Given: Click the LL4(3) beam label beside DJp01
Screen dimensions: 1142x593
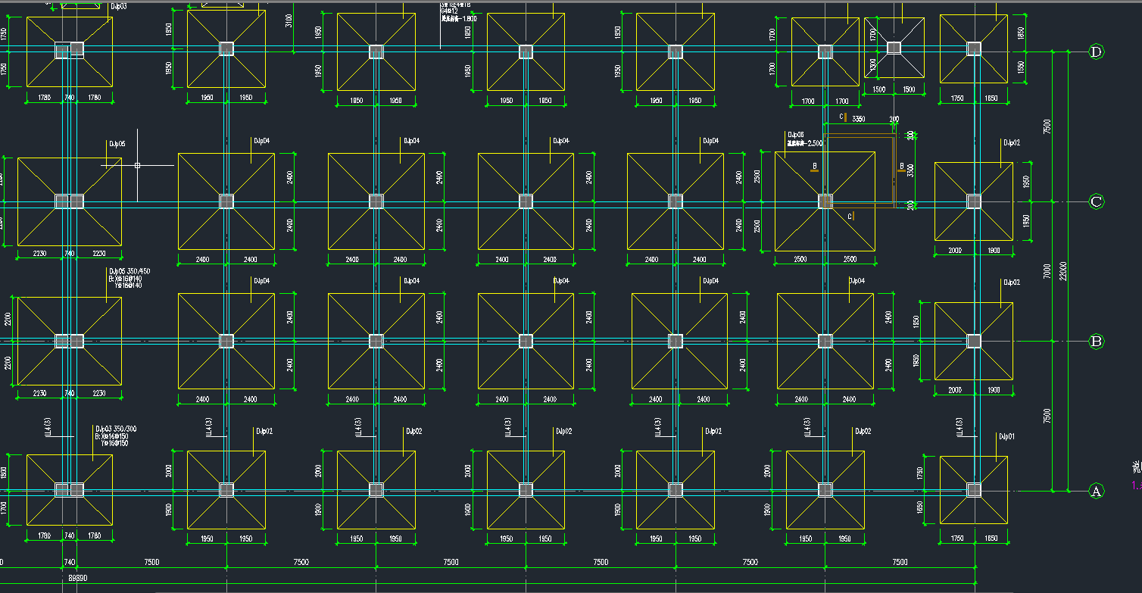Looking at the screenshot, I should (x=961, y=427).
